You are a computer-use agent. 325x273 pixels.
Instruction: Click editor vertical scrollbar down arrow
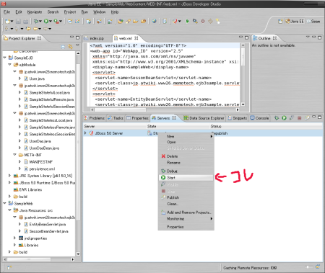pos(243,104)
